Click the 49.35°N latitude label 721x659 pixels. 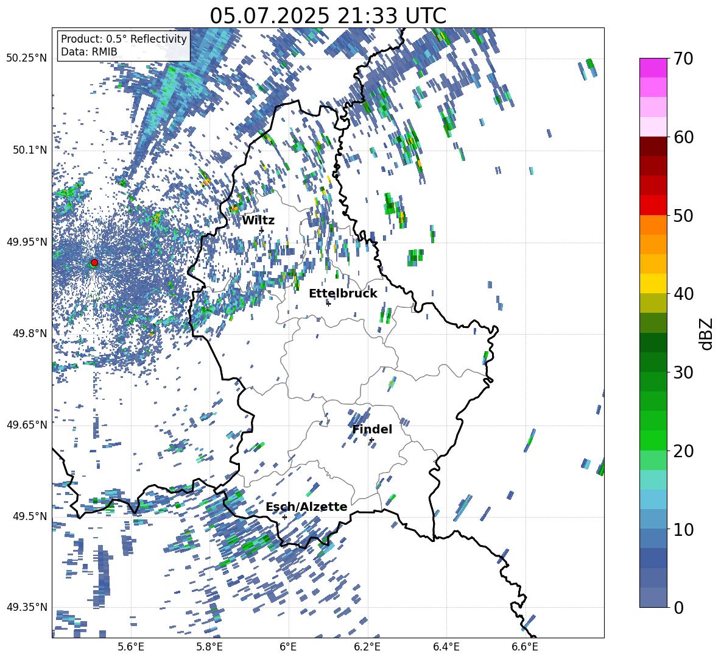(x=27, y=607)
